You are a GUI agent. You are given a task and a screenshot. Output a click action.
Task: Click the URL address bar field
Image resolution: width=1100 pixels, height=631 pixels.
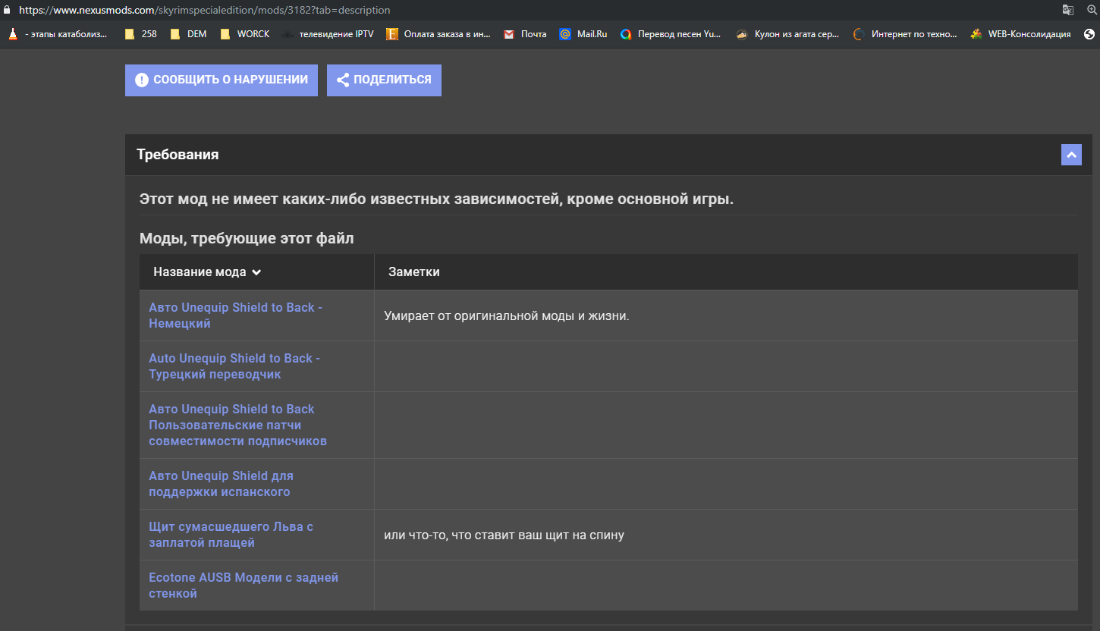(x=531, y=10)
